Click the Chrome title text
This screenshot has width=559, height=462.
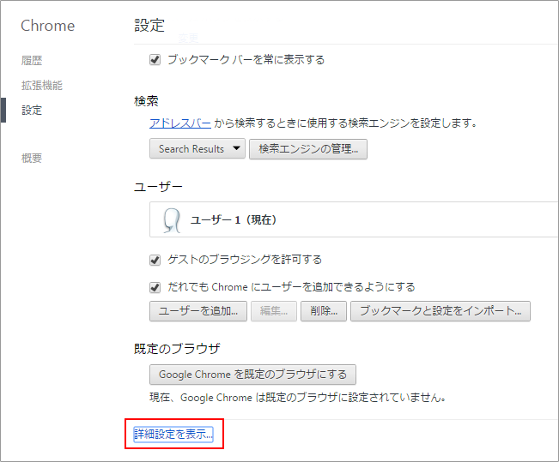[x=48, y=26]
